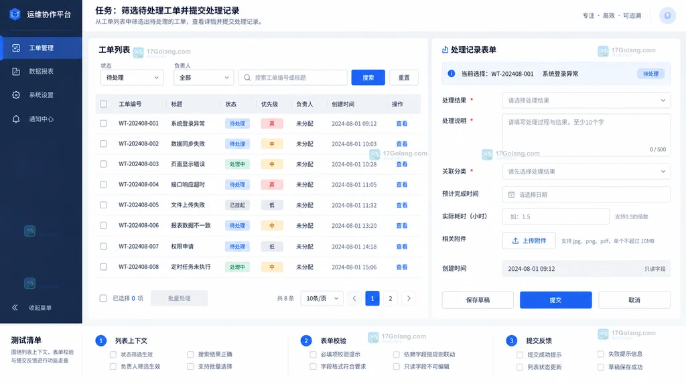Open the 10条/页 page size dropdown

[322, 298]
